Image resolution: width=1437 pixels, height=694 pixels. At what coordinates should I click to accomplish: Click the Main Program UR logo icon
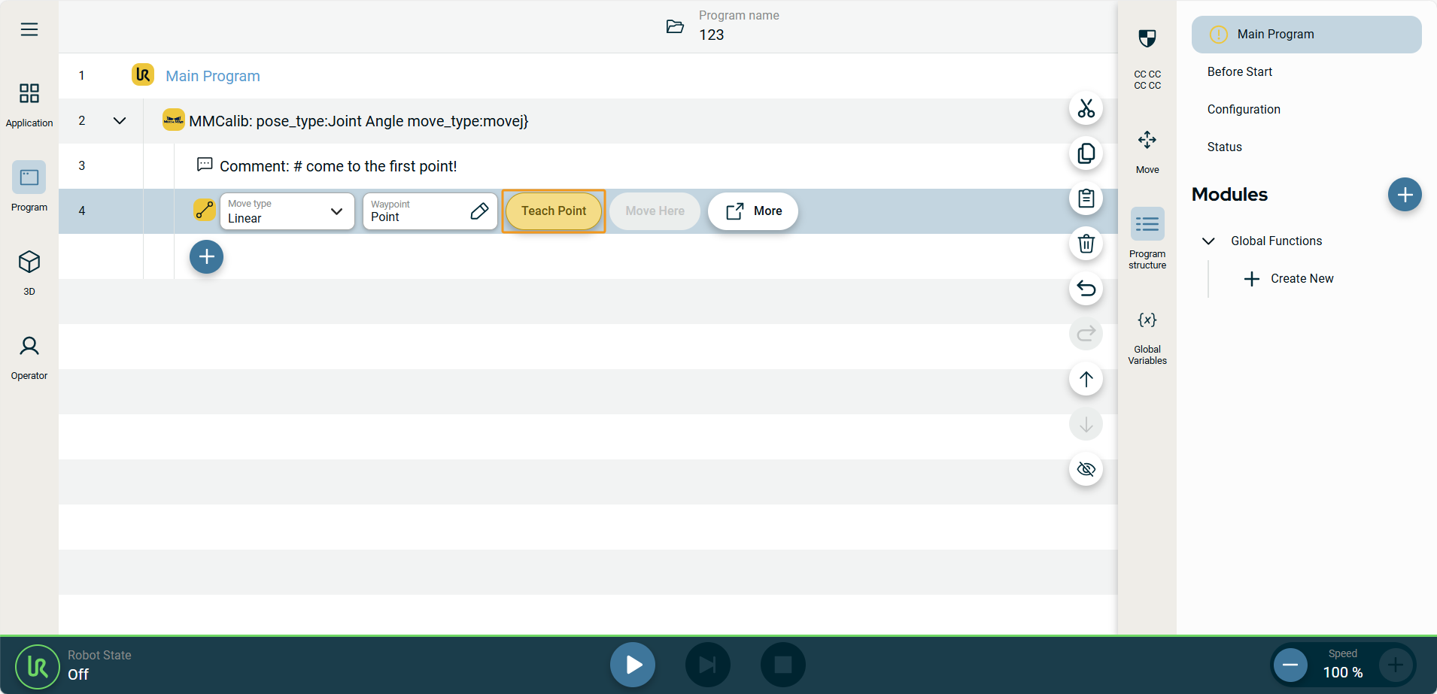143,74
